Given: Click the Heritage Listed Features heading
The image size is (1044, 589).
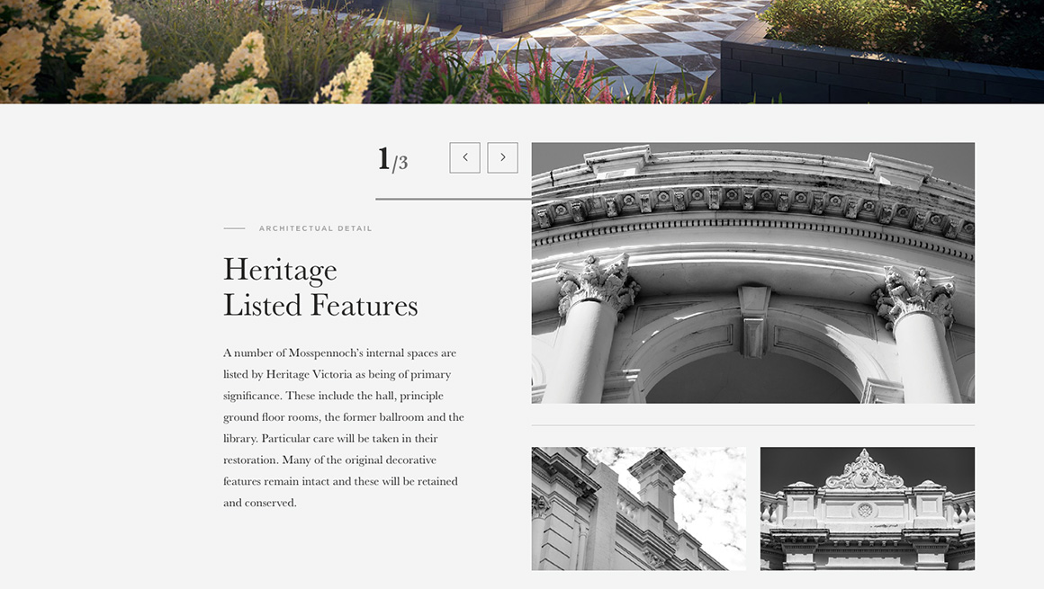Looking at the screenshot, I should (320, 288).
